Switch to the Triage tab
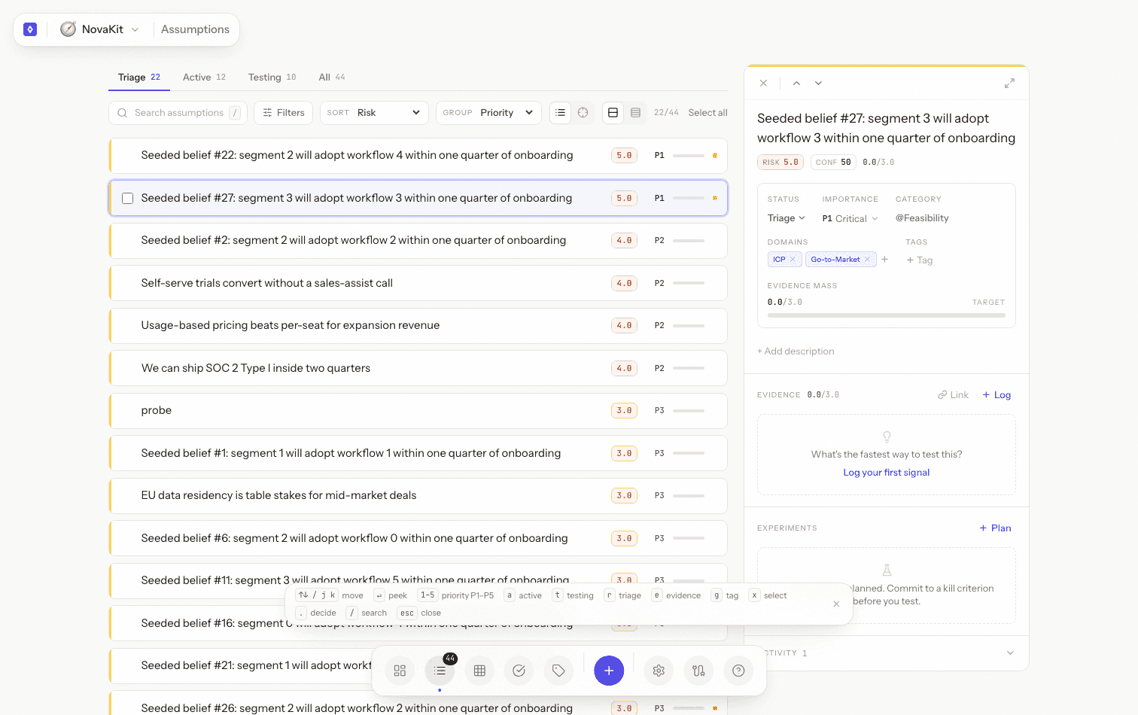 click(139, 78)
